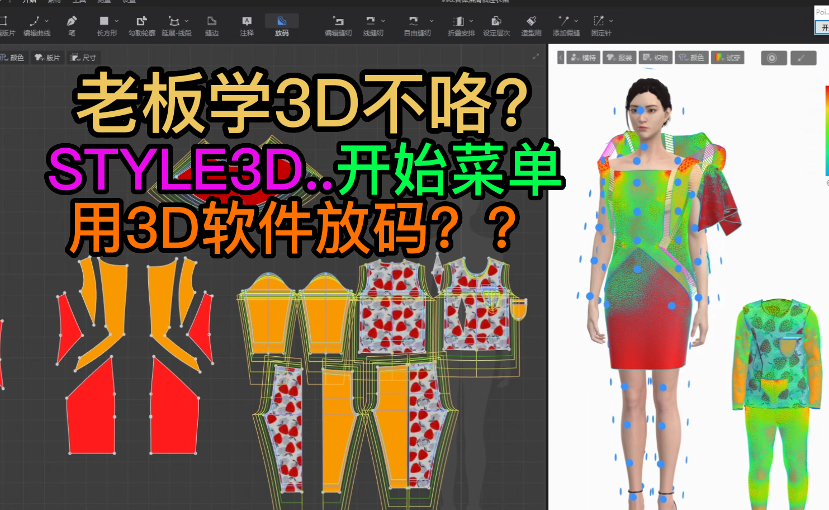Screen dimensions: 829x510
Task: Open the 固定针 tool dropdown arrow
Action: point(611,21)
